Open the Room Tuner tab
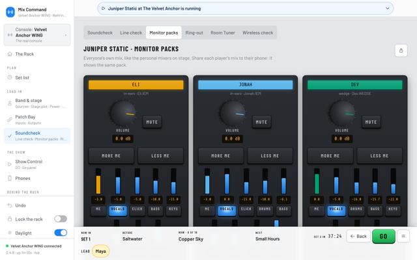 point(223,32)
